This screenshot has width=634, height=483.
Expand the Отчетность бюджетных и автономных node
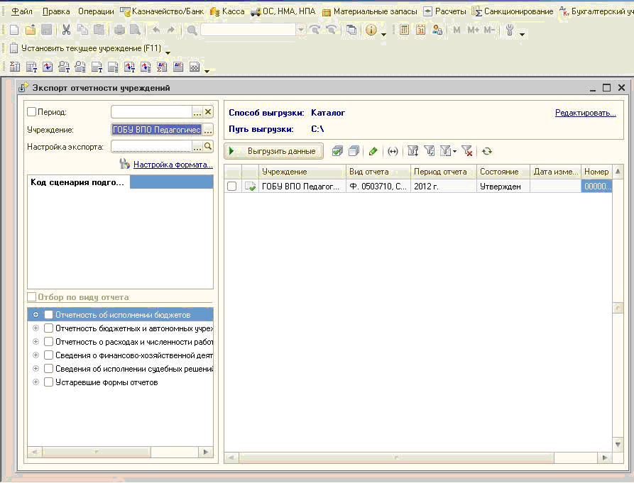[35, 328]
